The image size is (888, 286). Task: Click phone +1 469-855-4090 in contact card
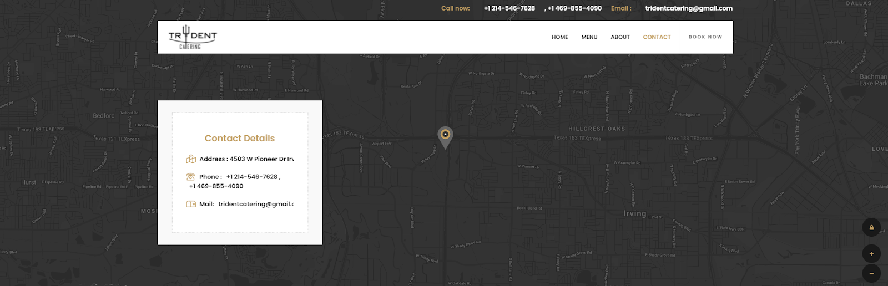216,186
